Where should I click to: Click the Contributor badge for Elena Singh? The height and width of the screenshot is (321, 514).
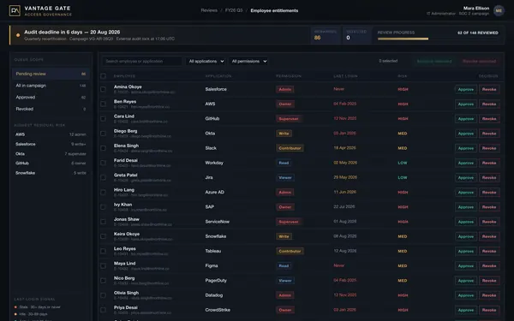[x=290, y=148]
